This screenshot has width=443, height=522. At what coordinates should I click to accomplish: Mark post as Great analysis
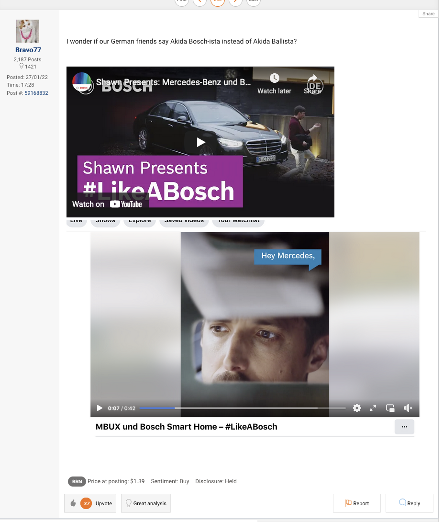pos(146,503)
